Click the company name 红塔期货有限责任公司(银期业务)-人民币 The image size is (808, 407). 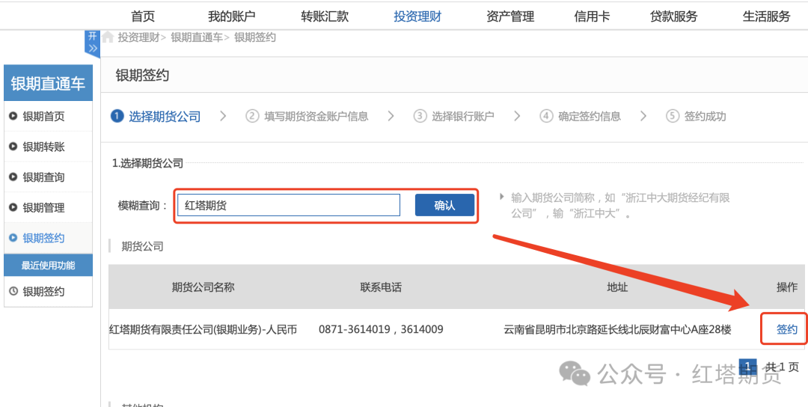203,330
